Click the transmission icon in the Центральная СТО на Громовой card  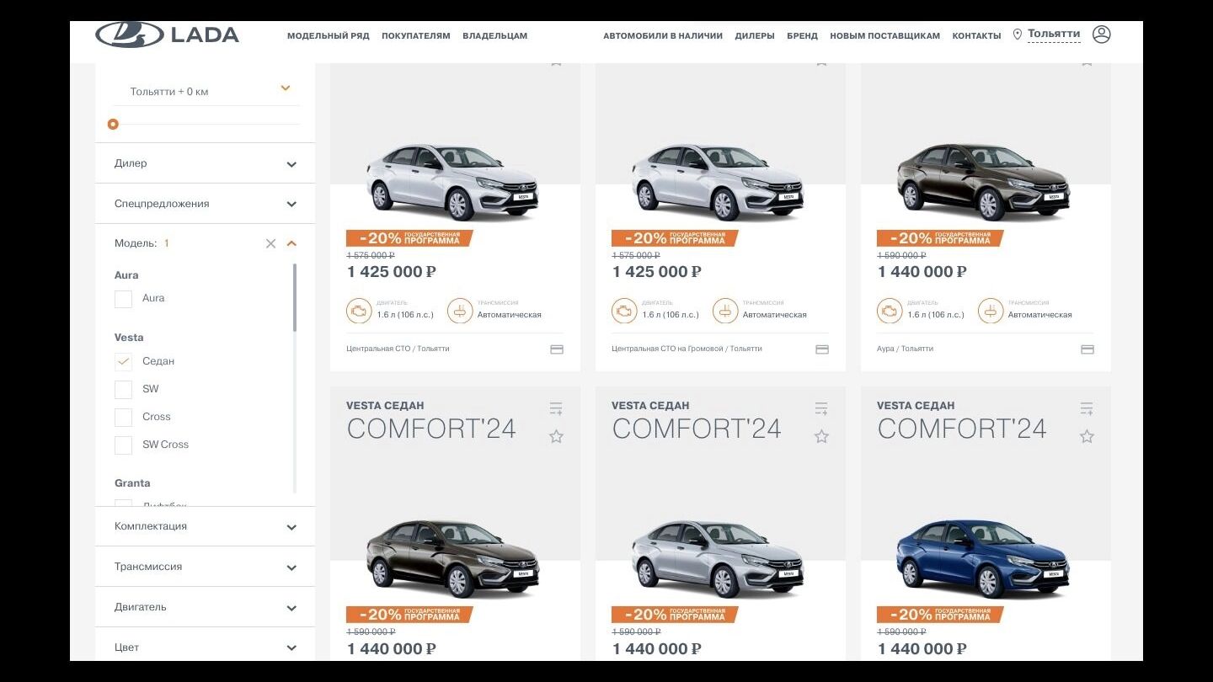tap(725, 311)
